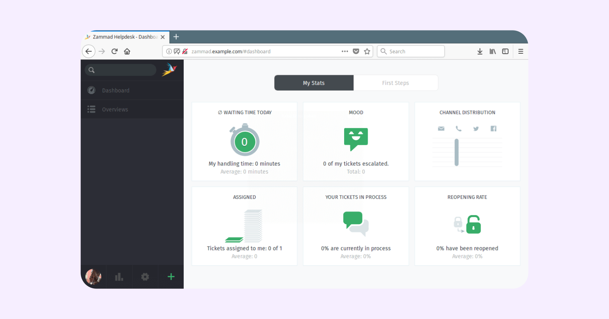Open Overviews in the sidebar

point(115,109)
